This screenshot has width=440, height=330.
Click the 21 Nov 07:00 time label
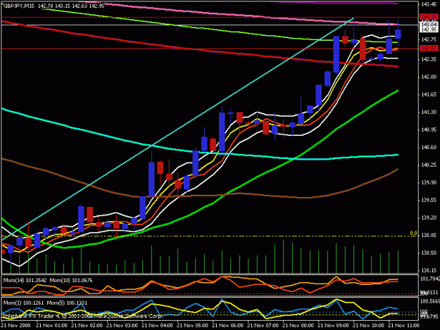coord(263,326)
